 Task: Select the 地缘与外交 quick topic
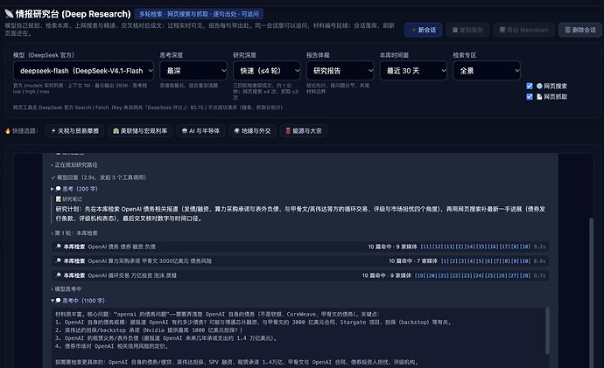pyautogui.click(x=252, y=131)
